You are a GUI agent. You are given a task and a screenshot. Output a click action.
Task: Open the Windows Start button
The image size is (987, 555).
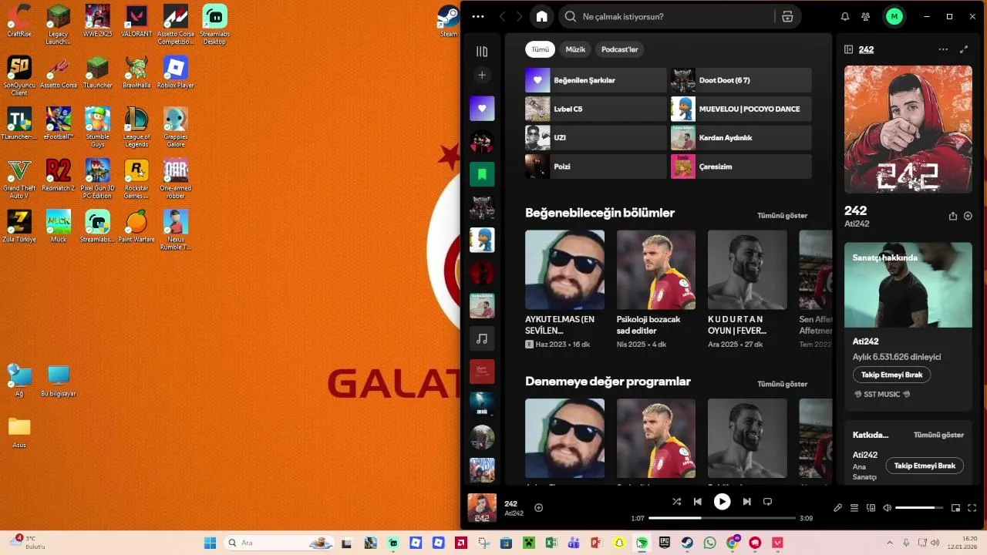210,543
